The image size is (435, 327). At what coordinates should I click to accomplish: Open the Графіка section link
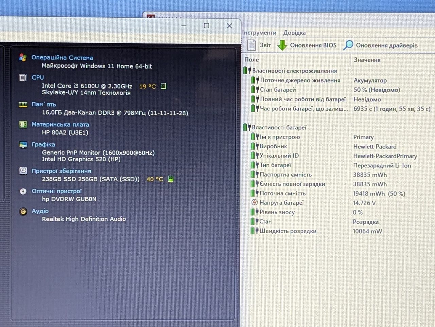tap(43, 145)
